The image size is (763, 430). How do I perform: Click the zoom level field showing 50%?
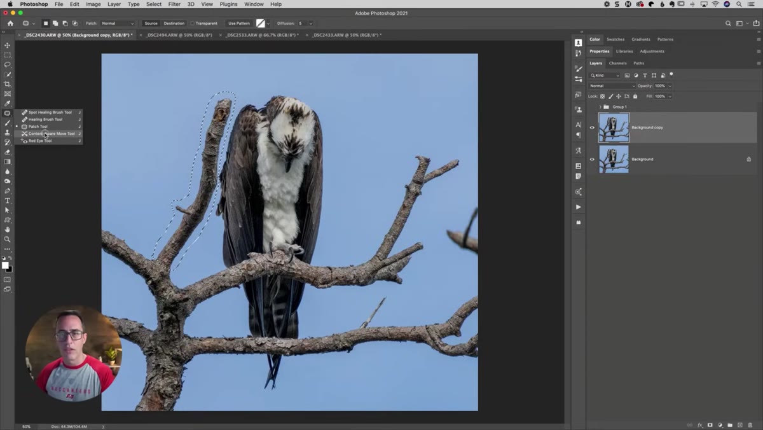[x=26, y=426]
